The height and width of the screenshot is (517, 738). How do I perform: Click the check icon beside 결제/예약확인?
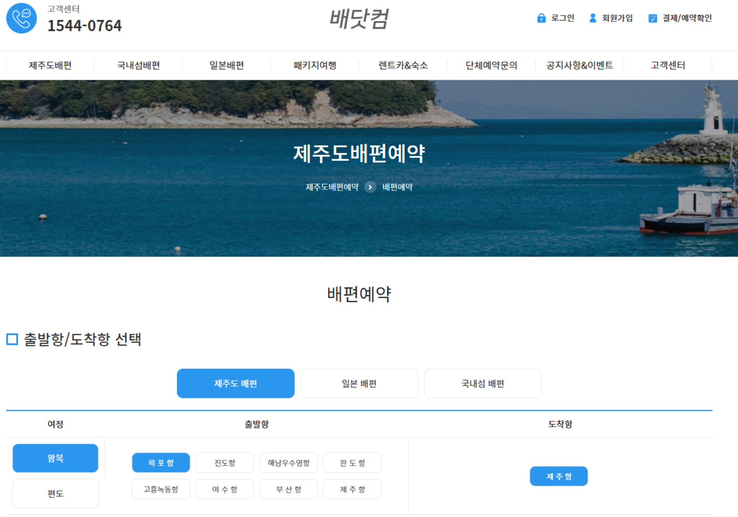point(652,18)
